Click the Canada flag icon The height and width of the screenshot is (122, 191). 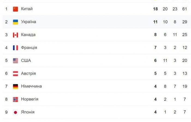point(16,35)
